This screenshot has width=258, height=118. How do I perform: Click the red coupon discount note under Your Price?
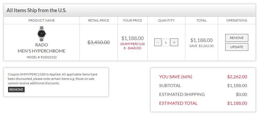click(132, 46)
